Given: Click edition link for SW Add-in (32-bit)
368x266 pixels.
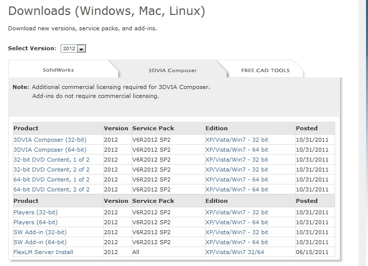Looking at the screenshot, I should click(237, 232).
